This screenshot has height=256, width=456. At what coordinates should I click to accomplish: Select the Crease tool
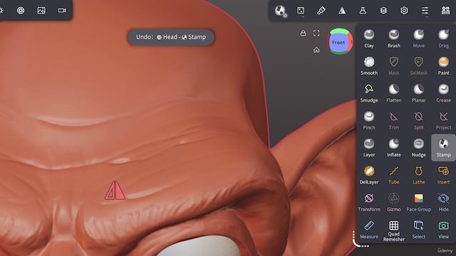coord(443,93)
